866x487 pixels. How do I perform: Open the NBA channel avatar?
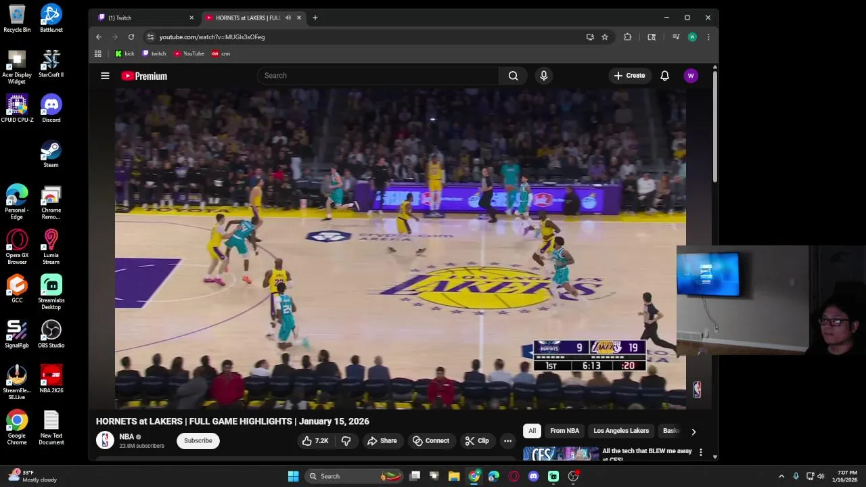click(x=105, y=440)
